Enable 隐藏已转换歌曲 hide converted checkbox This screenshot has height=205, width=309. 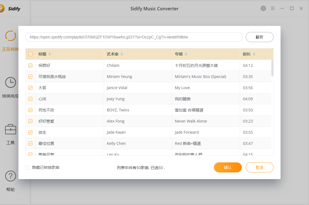(27, 168)
